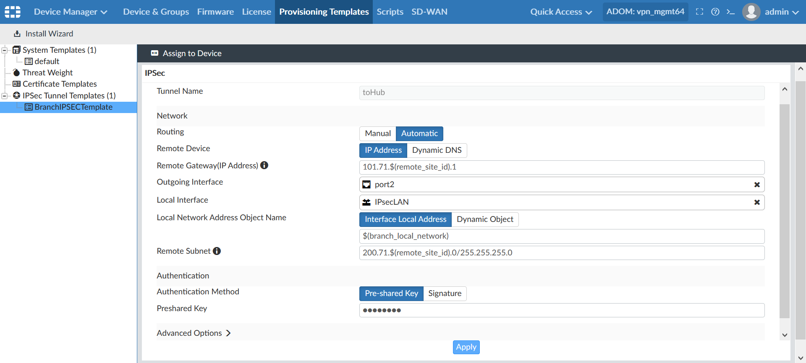Click the Remote Subnet input field

click(x=561, y=253)
